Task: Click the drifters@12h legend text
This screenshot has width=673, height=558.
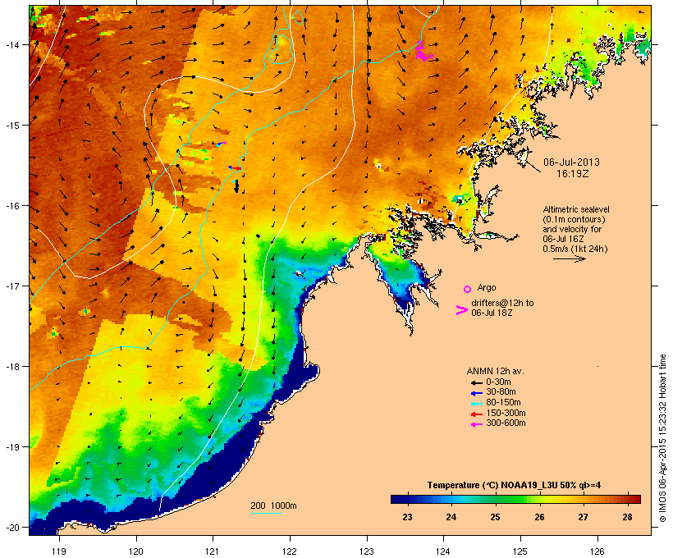Action: pos(502,308)
